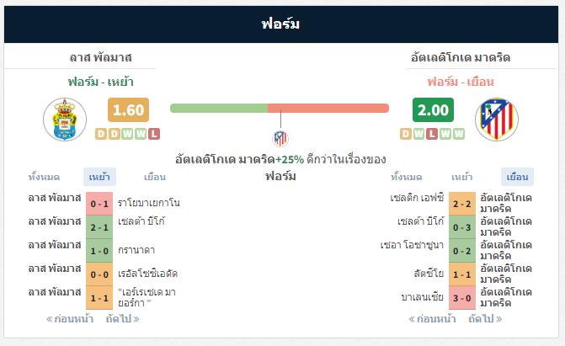This screenshot has width=565, height=346.
Task: Click small Atletico logo under form bar
Action: coord(280,138)
